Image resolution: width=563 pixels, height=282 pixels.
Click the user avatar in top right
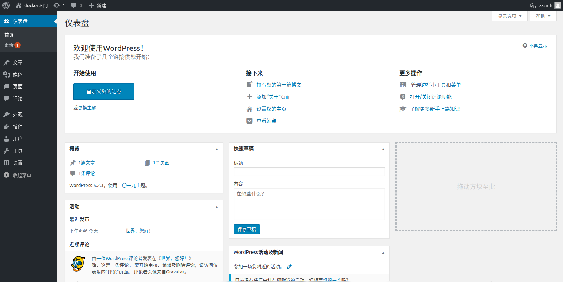coord(557,5)
